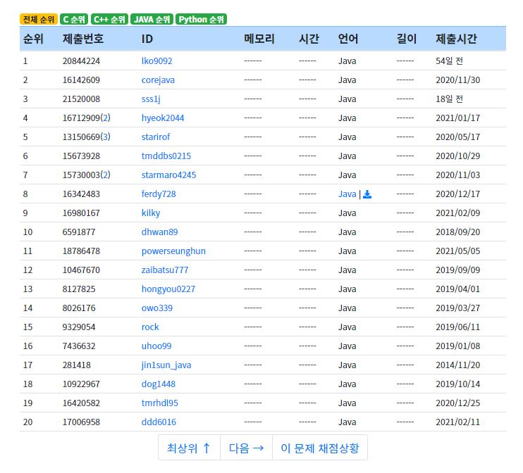Viewport: 523px width, 473px height.
Task: Open user profile hyeok2044
Action: (163, 118)
